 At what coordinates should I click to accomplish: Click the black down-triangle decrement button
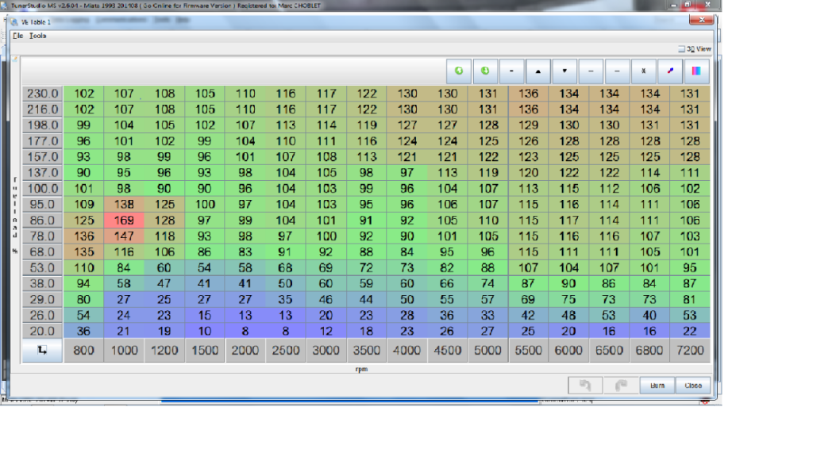[x=564, y=71]
